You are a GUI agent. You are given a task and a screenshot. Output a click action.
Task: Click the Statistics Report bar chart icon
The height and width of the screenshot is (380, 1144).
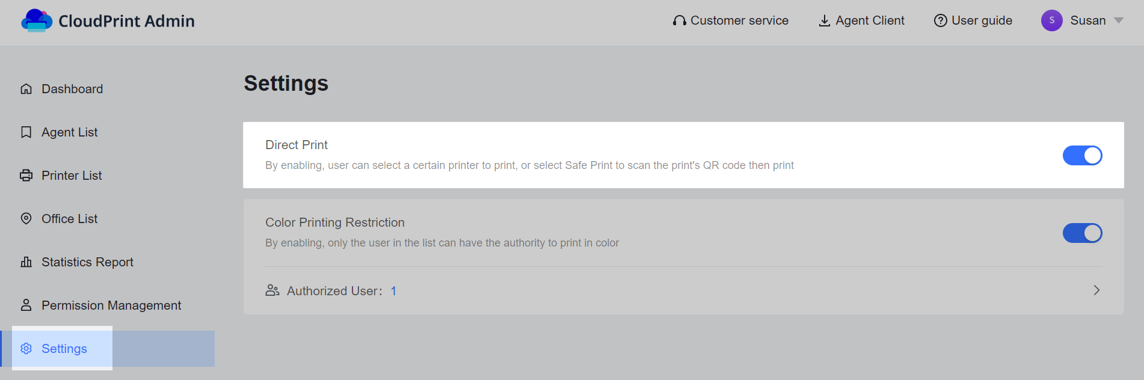click(26, 262)
